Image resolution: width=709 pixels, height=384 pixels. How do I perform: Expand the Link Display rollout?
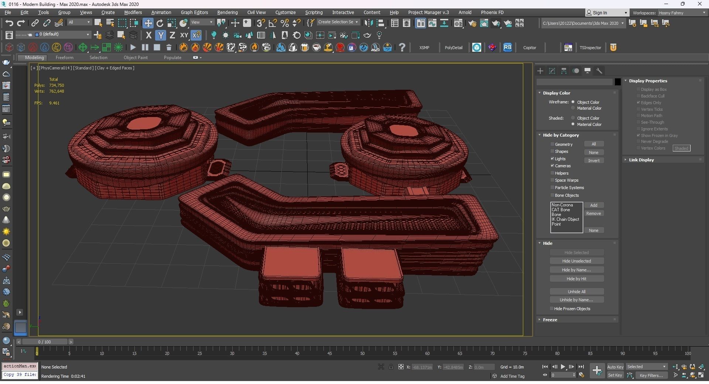pos(663,160)
